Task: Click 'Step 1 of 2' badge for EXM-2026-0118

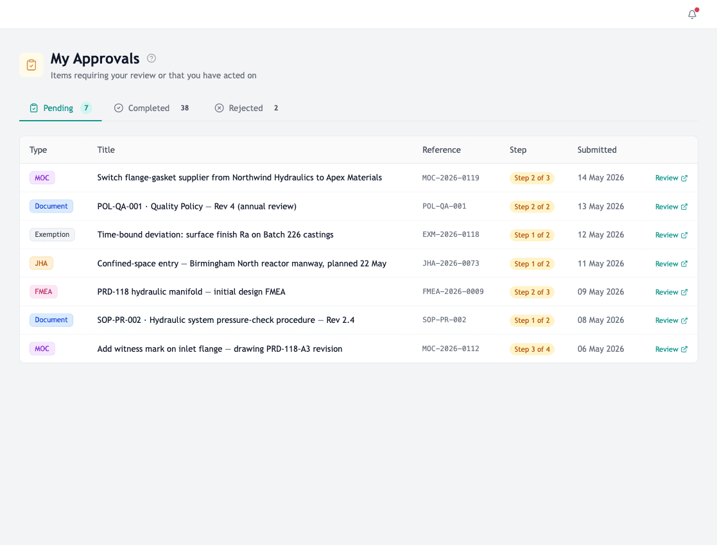Action: tap(531, 235)
